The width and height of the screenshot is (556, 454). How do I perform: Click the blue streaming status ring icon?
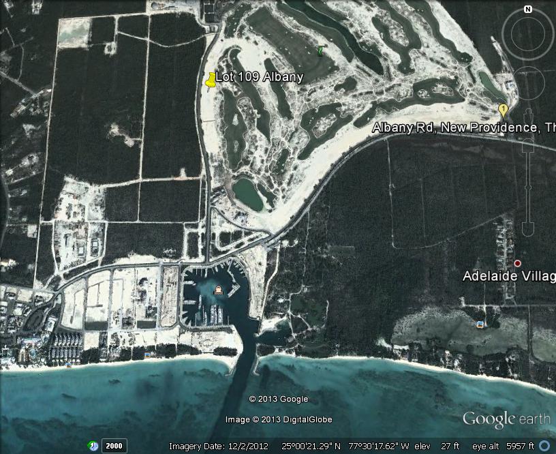click(x=544, y=446)
